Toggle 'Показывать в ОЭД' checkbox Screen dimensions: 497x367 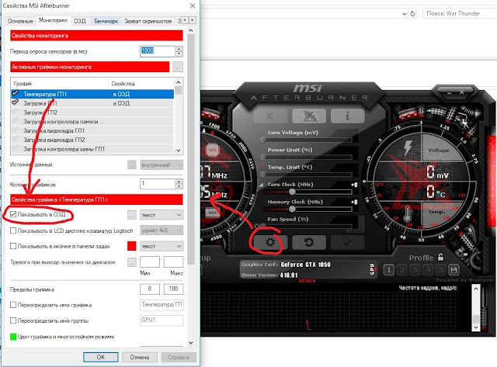coord(13,214)
